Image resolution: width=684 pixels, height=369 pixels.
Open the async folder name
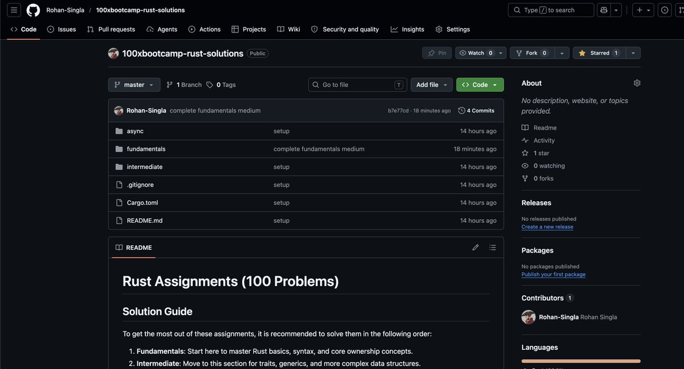(x=135, y=131)
